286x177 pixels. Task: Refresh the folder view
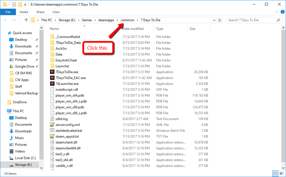click(x=220, y=20)
